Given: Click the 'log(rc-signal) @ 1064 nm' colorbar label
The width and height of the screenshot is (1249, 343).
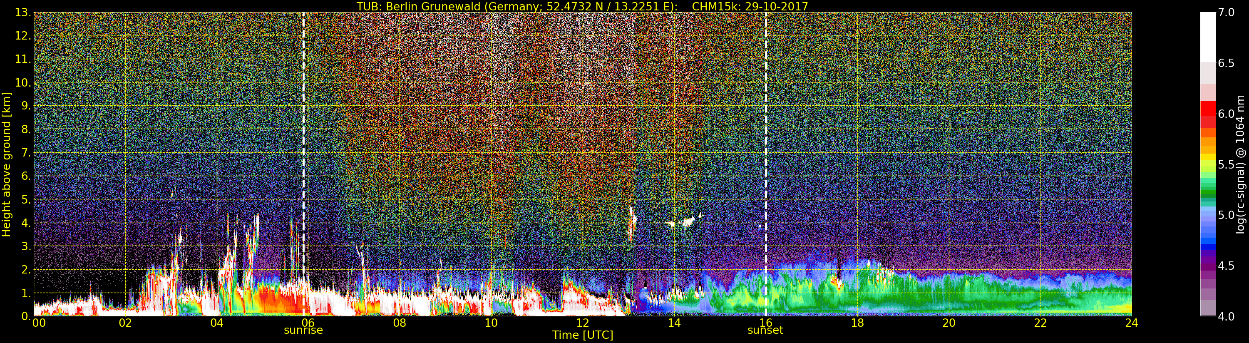Looking at the screenshot, I should pyautogui.click(x=1241, y=164).
